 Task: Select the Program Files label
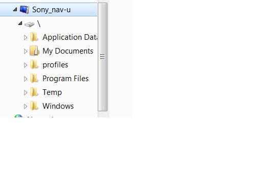pos(65,79)
